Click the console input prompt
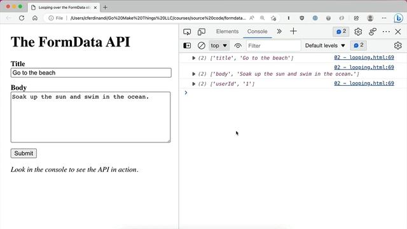 point(293,93)
